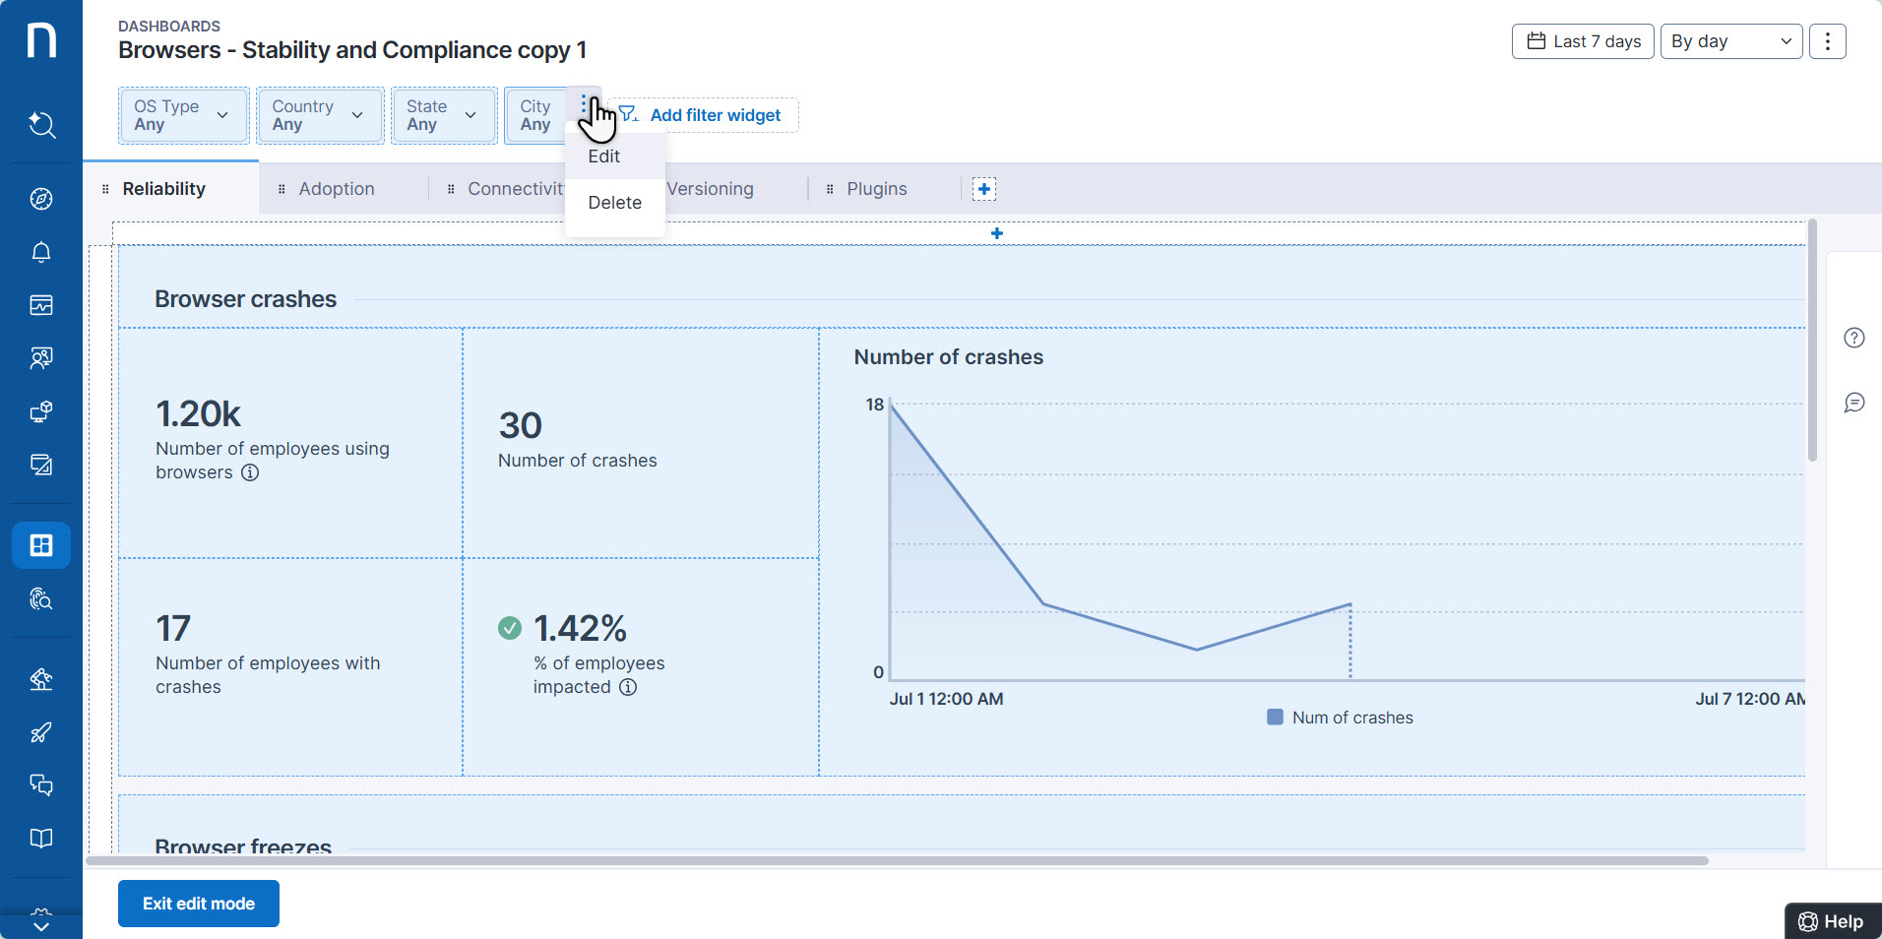Viewport: 1882px width, 939px height.
Task: Open dashboard three-dot options menu
Action: pyautogui.click(x=1827, y=41)
